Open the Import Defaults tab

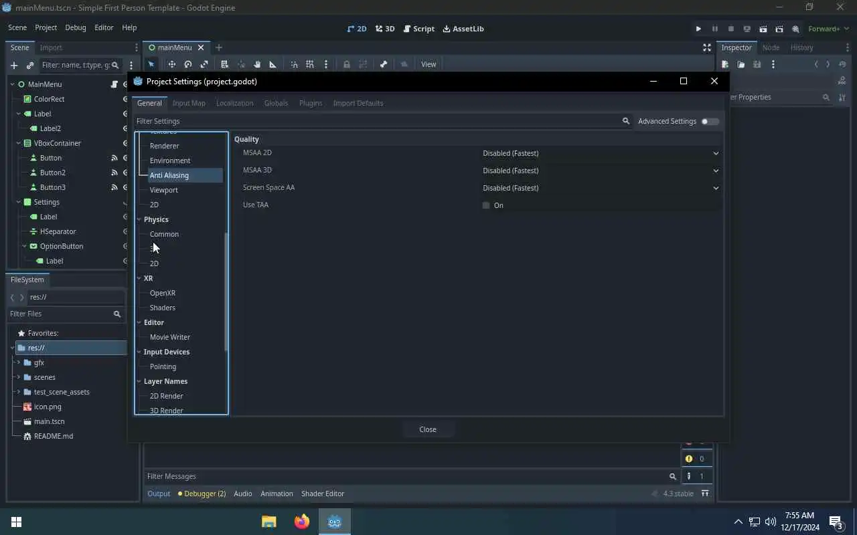tap(358, 103)
